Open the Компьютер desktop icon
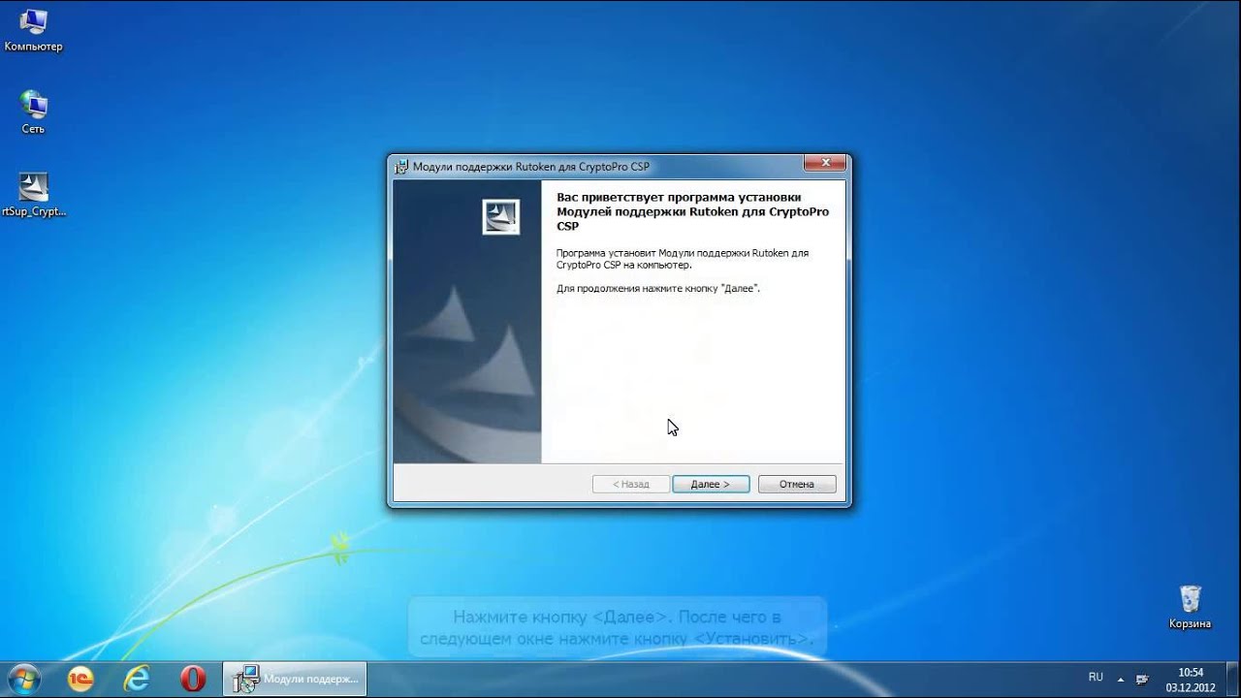1241x698 pixels. [33, 30]
